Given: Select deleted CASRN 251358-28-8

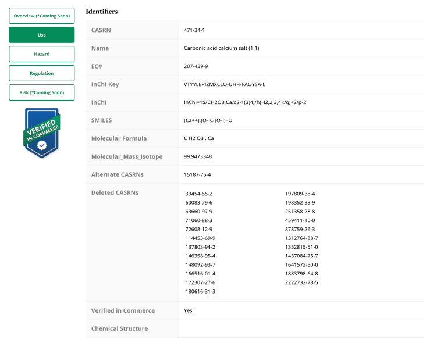Looking at the screenshot, I should click(x=300, y=212).
